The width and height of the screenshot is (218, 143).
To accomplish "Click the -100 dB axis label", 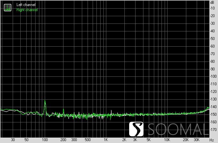I will point(214,76).
